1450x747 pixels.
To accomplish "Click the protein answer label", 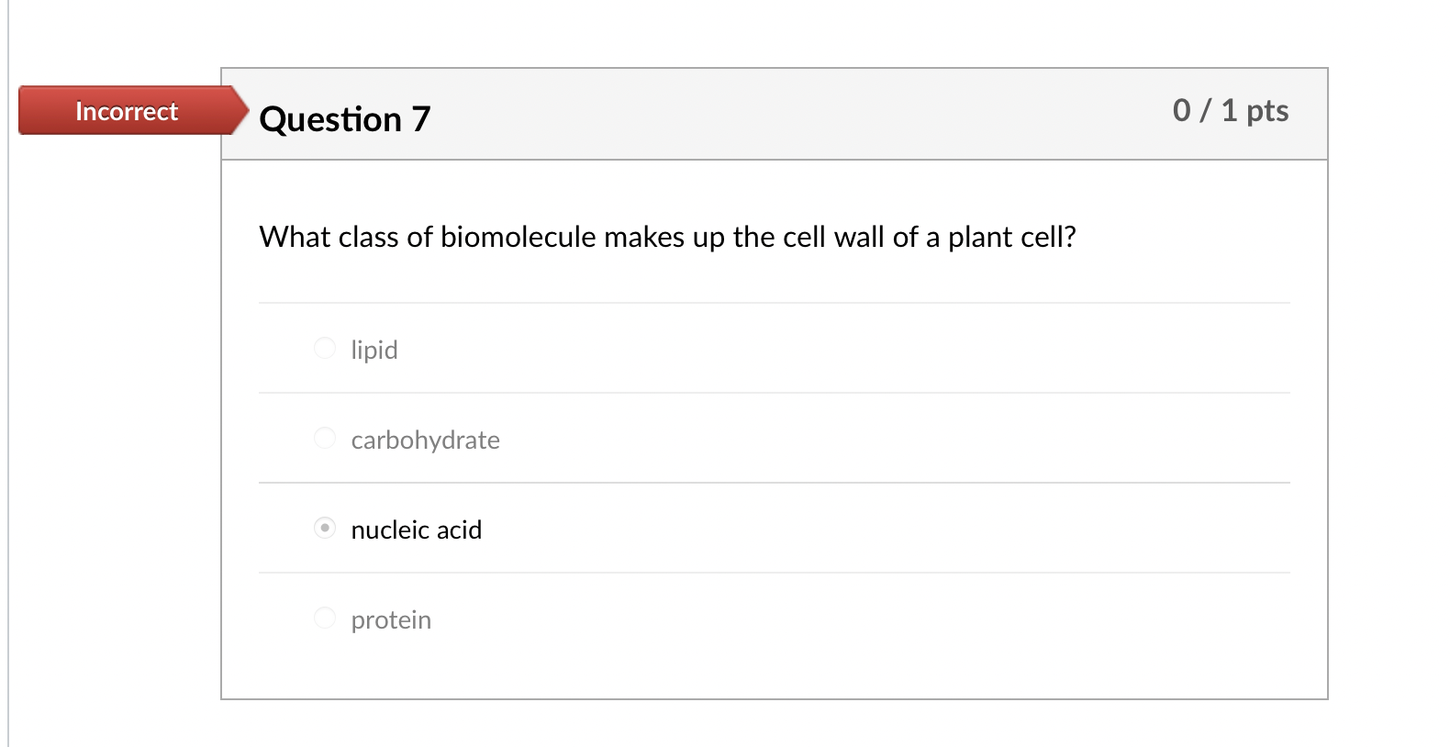I will click(x=391, y=619).
